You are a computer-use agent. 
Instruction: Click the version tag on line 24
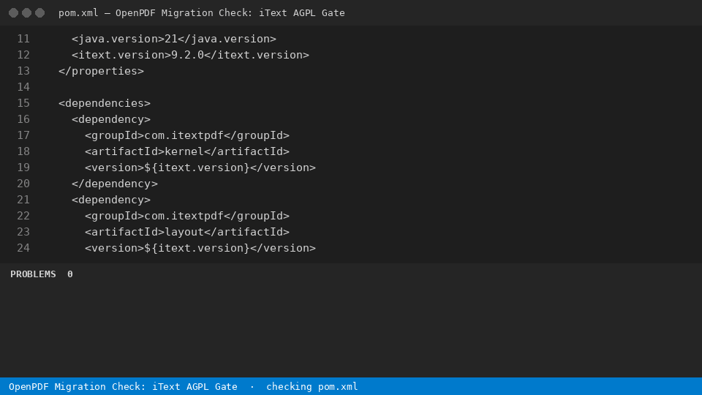pos(200,249)
